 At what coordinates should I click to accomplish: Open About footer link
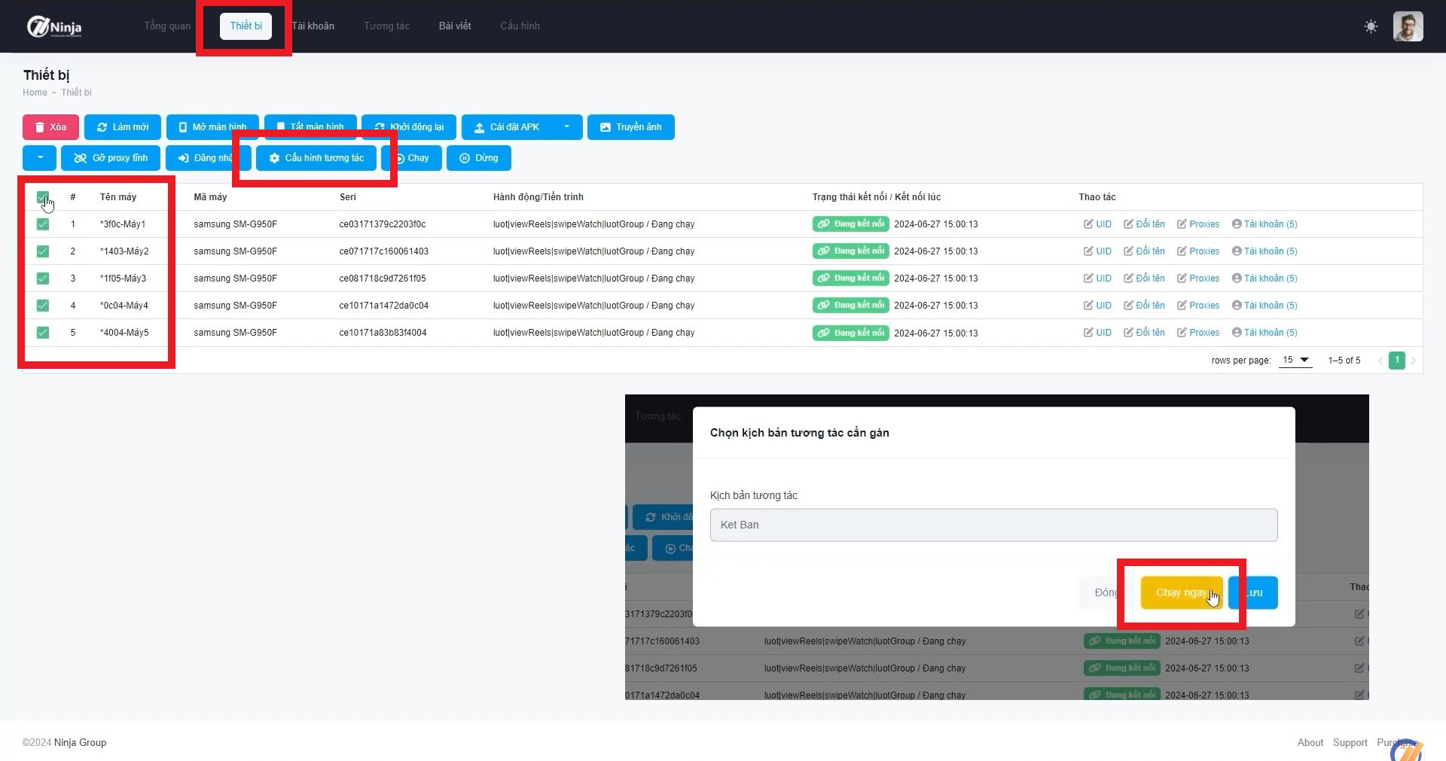1310,742
